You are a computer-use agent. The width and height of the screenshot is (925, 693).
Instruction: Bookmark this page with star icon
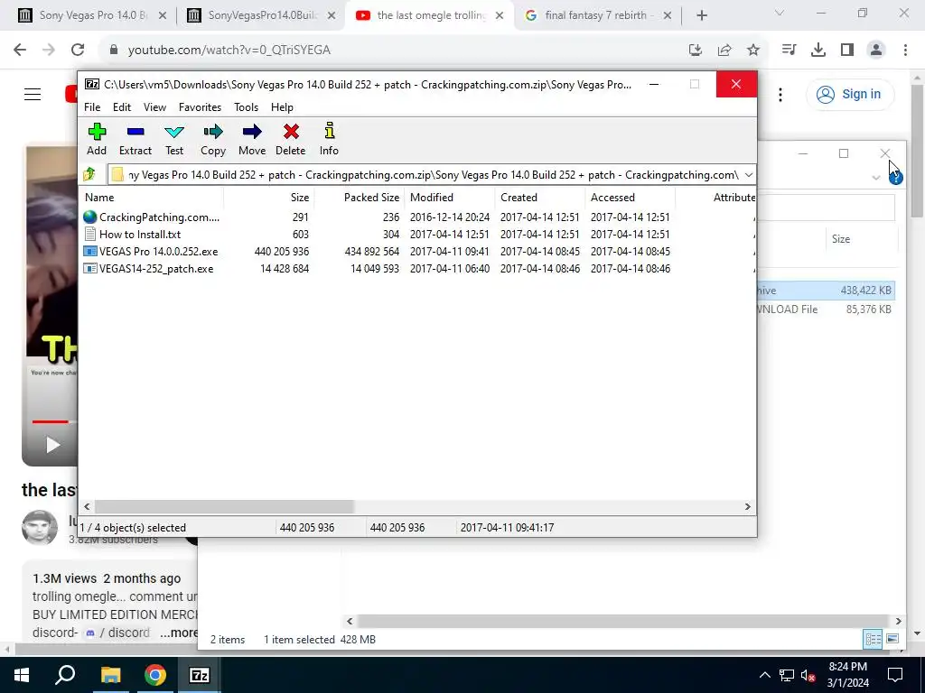(753, 51)
